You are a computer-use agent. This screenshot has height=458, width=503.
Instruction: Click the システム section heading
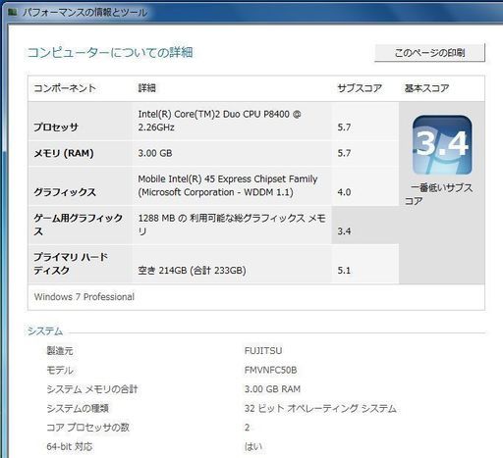pos(45,331)
